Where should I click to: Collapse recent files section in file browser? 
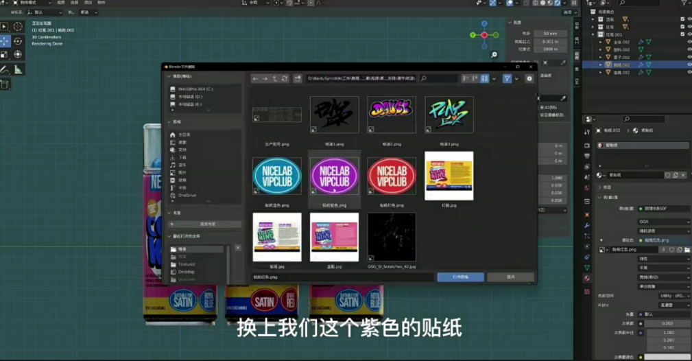click(169, 236)
